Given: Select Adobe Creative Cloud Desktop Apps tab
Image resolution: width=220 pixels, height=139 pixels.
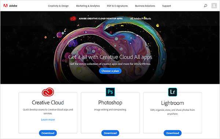Looking at the screenshot, I should pyautogui.click(x=100, y=19).
